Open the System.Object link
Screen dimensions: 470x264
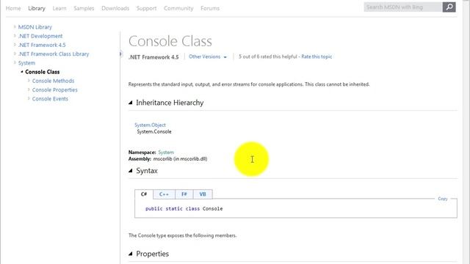[150, 125]
